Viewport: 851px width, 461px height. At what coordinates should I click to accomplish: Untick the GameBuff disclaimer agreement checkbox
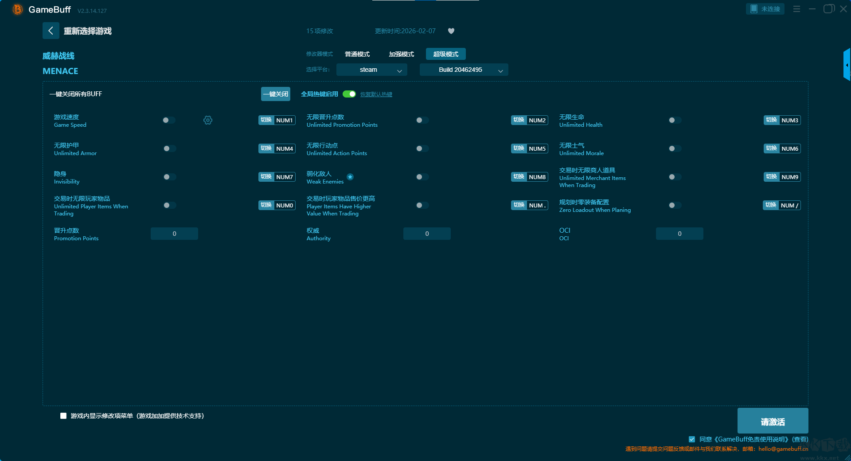pos(691,439)
